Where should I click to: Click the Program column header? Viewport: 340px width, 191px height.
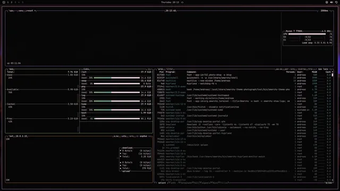coord(171,72)
